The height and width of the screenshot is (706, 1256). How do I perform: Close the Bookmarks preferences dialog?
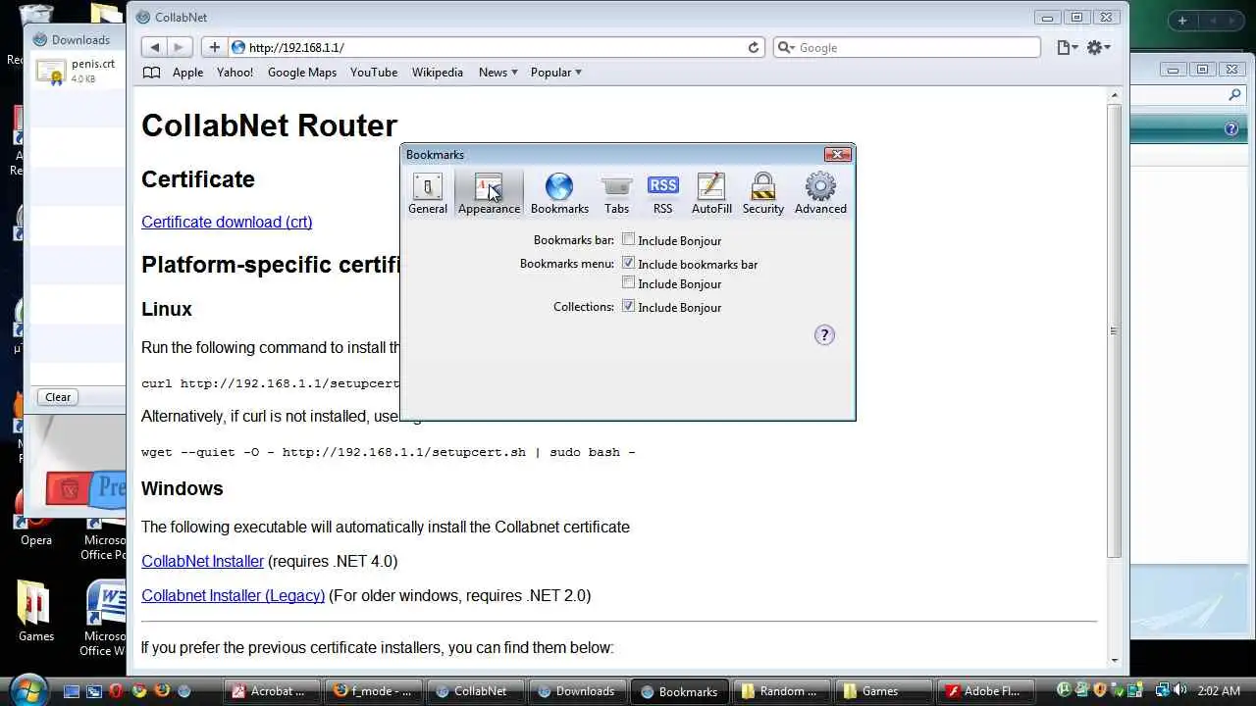click(x=837, y=154)
